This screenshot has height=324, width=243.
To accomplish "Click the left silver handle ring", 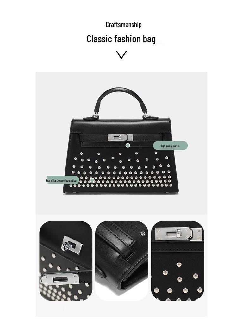I will tap(95, 116).
